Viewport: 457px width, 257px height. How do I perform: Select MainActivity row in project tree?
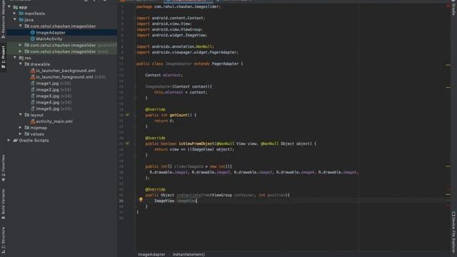(62, 39)
